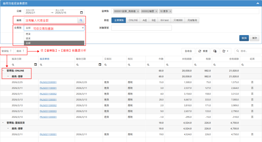Click the grid 搜尋 search box
The height and width of the screenshot is (142, 262).
coord(248,51)
